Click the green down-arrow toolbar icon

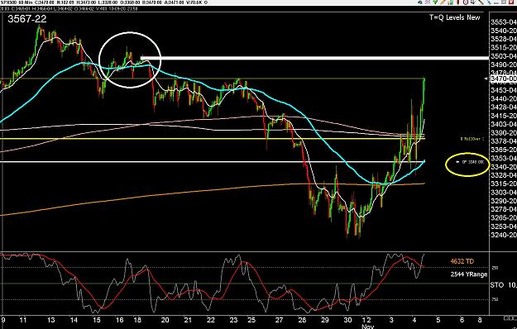pyautogui.click(x=435, y=2)
